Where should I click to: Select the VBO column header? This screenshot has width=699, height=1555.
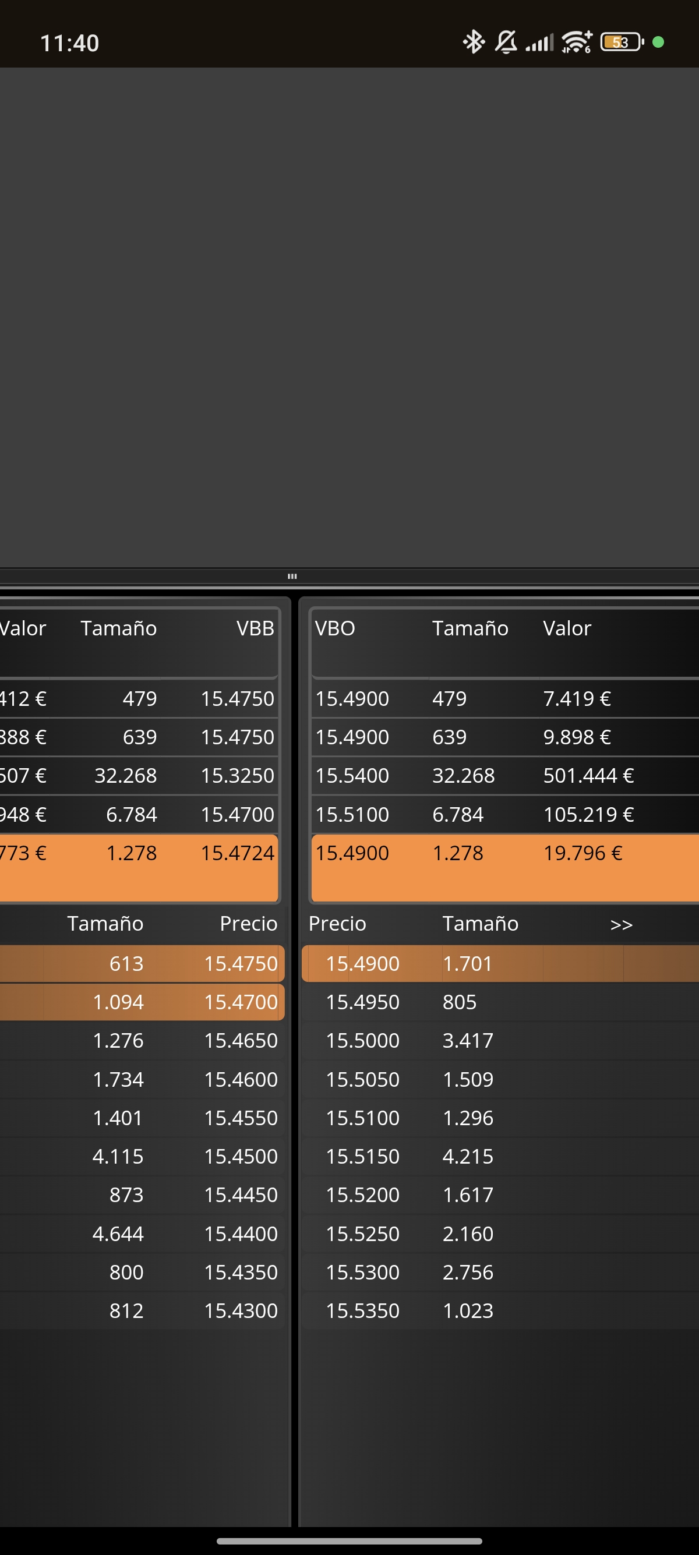point(335,628)
